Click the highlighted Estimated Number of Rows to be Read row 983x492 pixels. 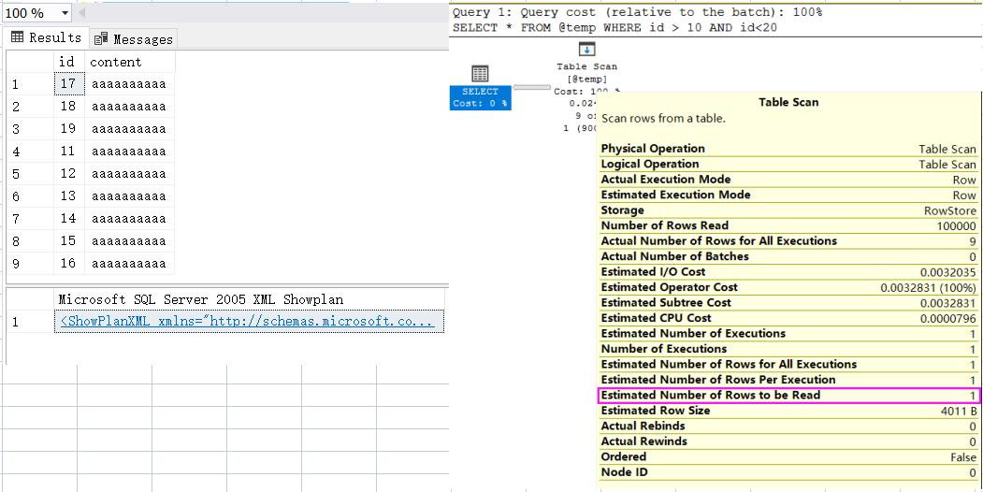tap(788, 395)
